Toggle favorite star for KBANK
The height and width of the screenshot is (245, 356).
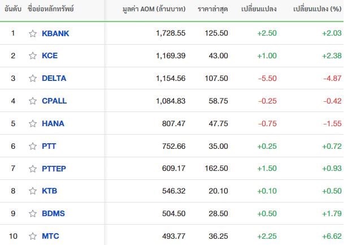[x=33, y=33]
